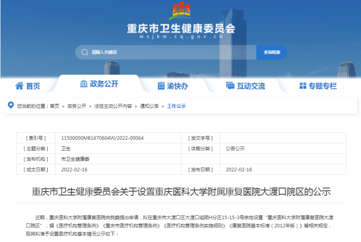Select index number 11500000MB1670604W/2022-00064
Image resolution: width=361 pixels, height=242 pixels.
click(102, 138)
